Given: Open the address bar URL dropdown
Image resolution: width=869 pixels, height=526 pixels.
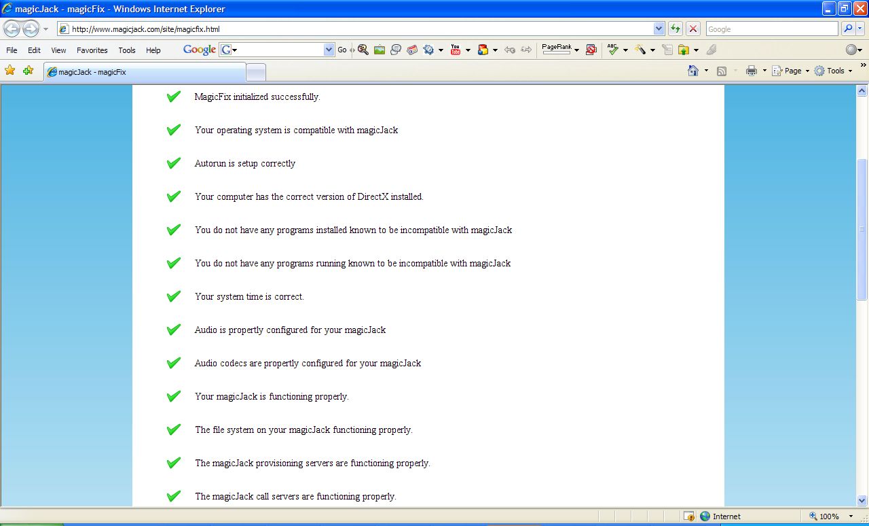Looking at the screenshot, I should point(659,29).
